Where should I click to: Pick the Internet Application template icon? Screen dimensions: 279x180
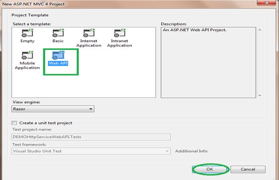coord(89,33)
